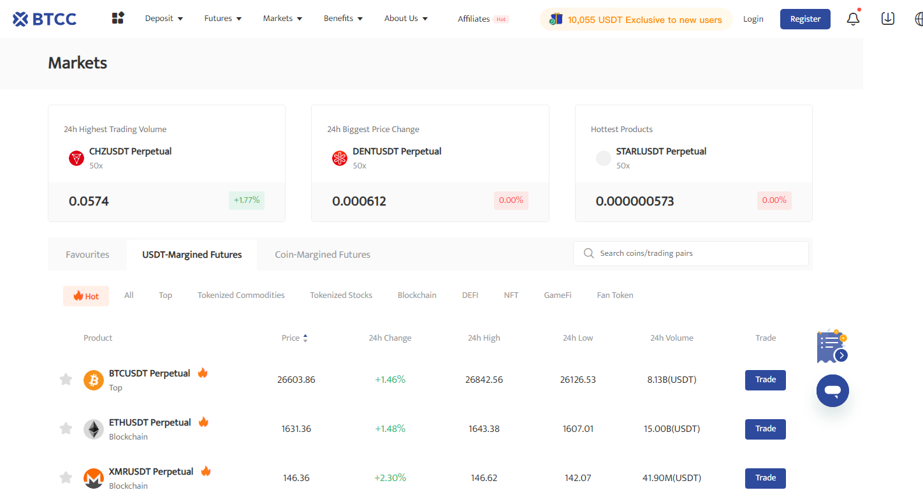Favourite ETHUSDT Perpetual with the star
This screenshot has width=923, height=497.
point(66,429)
